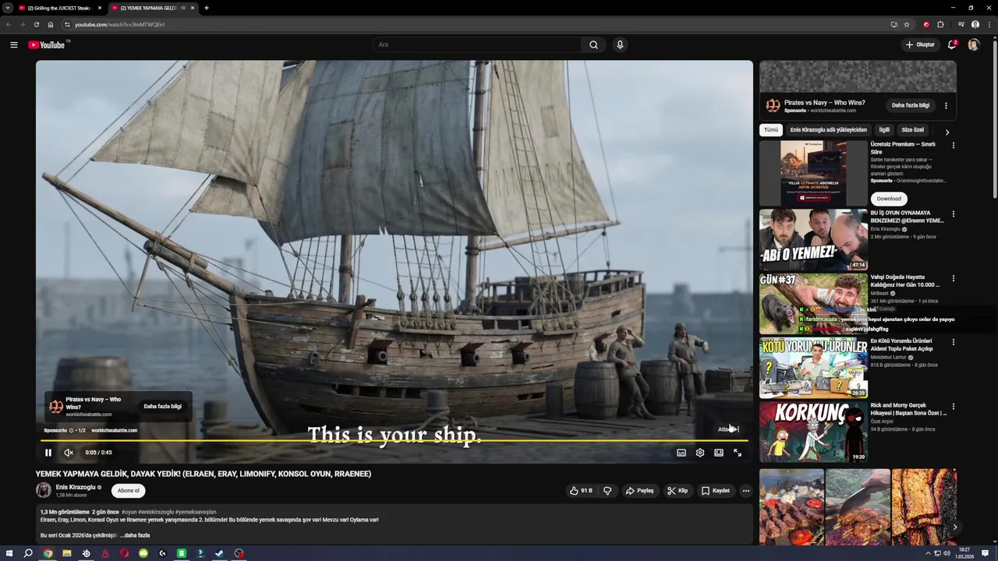This screenshot has width=998, height=561.
Task: Toggle subtitles on the video player
Action: click(x=681, y=453)
